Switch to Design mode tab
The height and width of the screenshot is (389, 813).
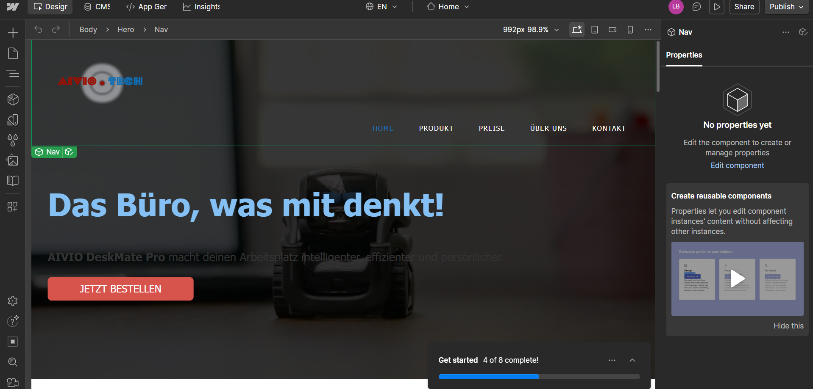click(x=50, y=7)
